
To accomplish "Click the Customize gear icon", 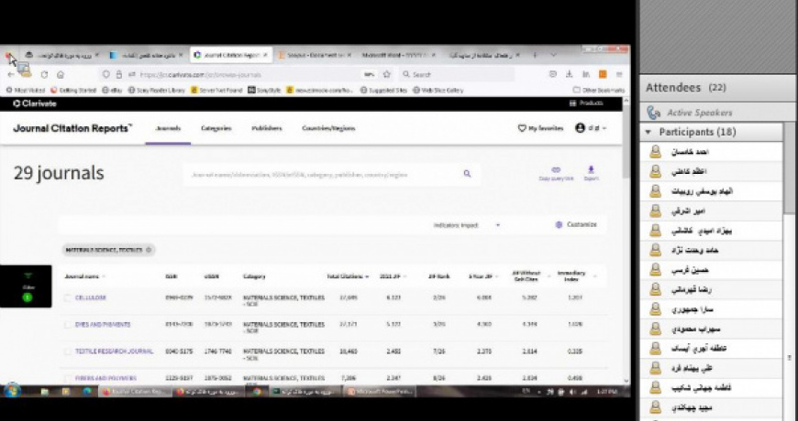I will [x=559, y=224].
